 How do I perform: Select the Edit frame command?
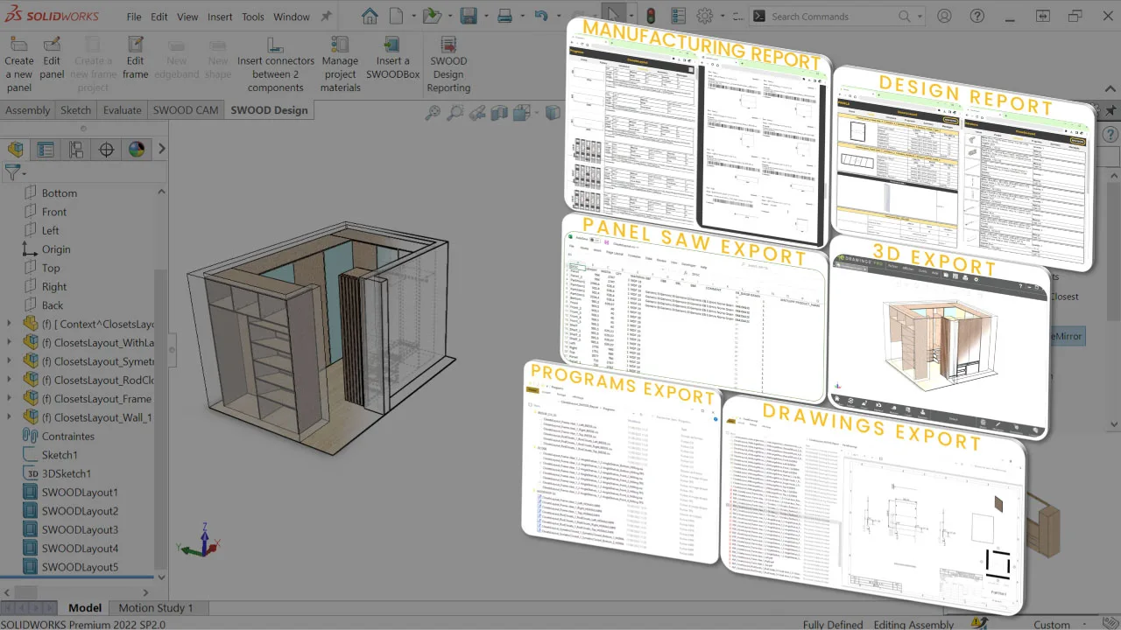point(135,57)
